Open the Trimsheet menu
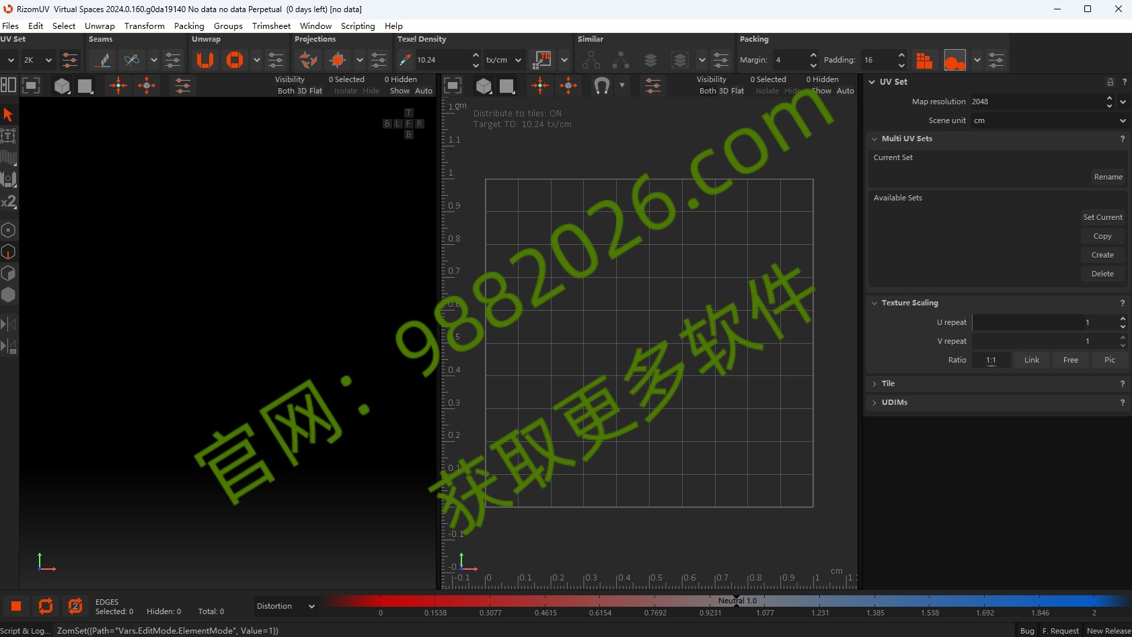Image resolution: width=1132 pixels, height=637 pixels. pyautogui.click(x=271, y=26)
